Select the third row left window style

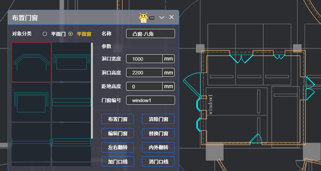(32, 142)
